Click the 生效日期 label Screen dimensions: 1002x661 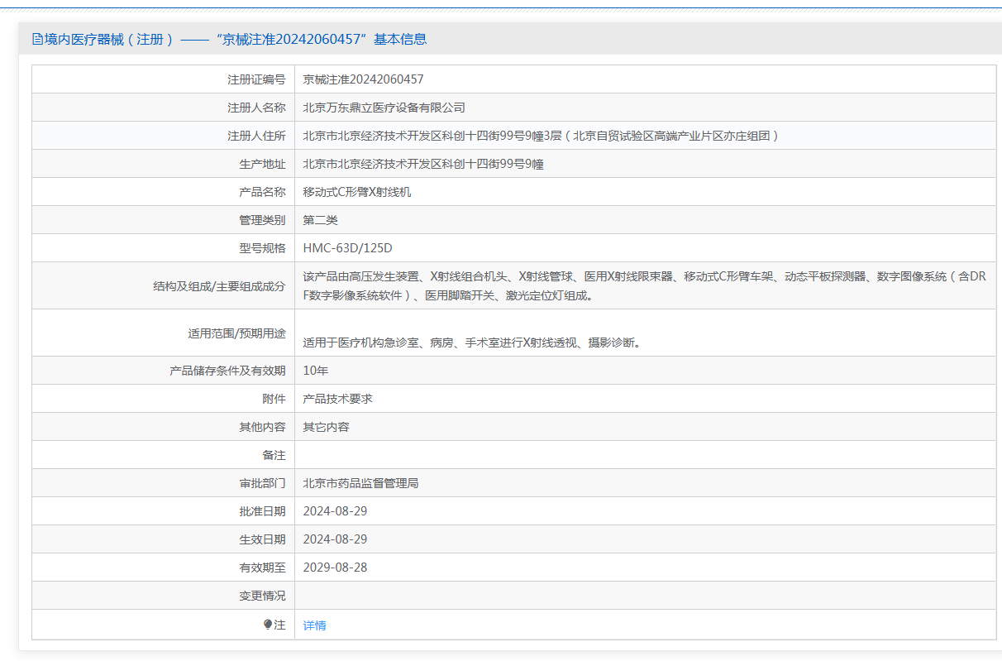(x=262, y=539)
